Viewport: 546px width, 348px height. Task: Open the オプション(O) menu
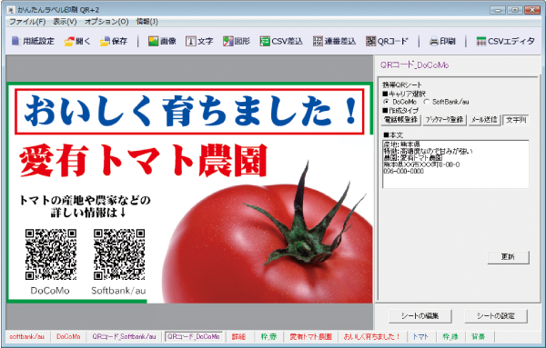(x=106, y=22)
